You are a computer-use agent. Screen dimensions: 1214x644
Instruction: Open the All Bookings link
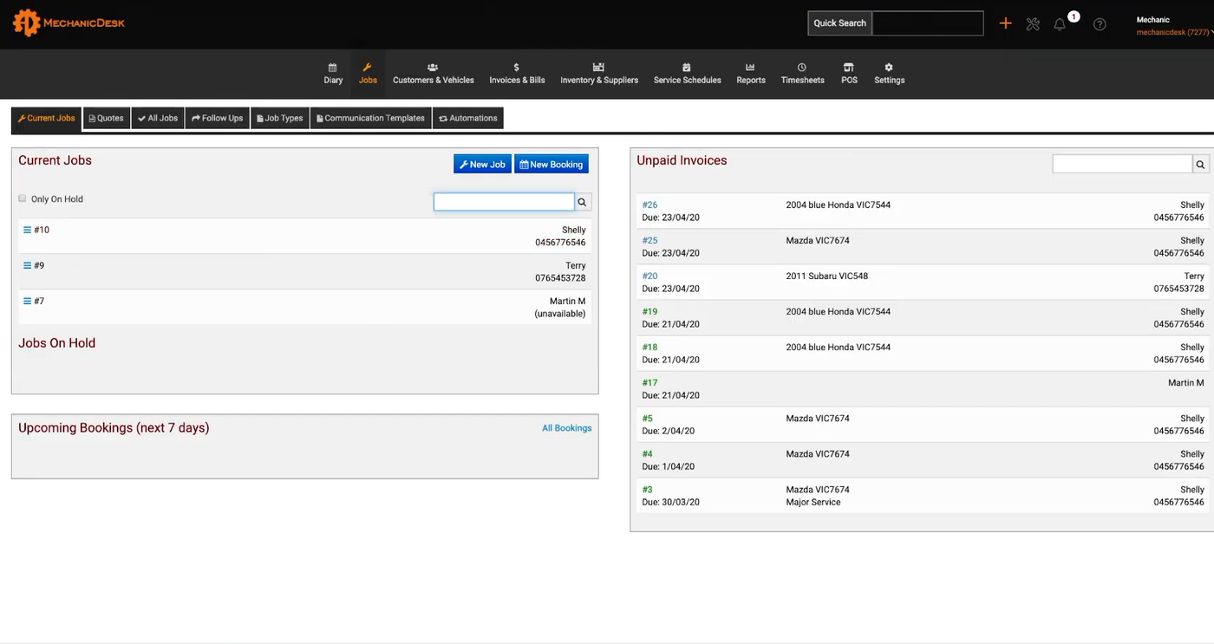(566, 428)
